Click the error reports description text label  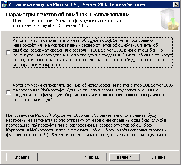point(92,53)
